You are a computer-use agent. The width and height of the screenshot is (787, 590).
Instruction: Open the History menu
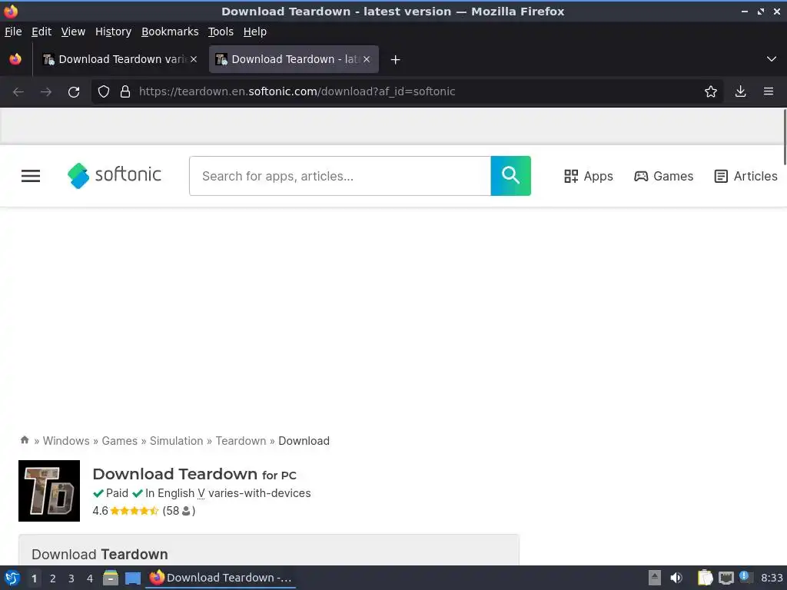coord(114,31)
